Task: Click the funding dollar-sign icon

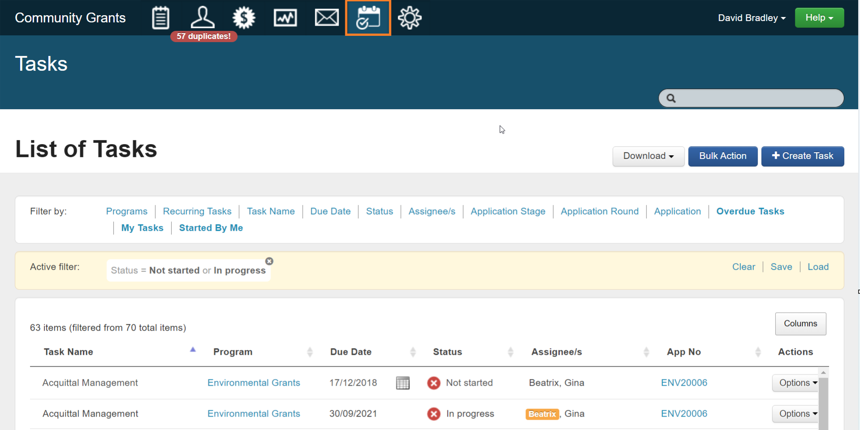Action: click(x=244, y=18)
